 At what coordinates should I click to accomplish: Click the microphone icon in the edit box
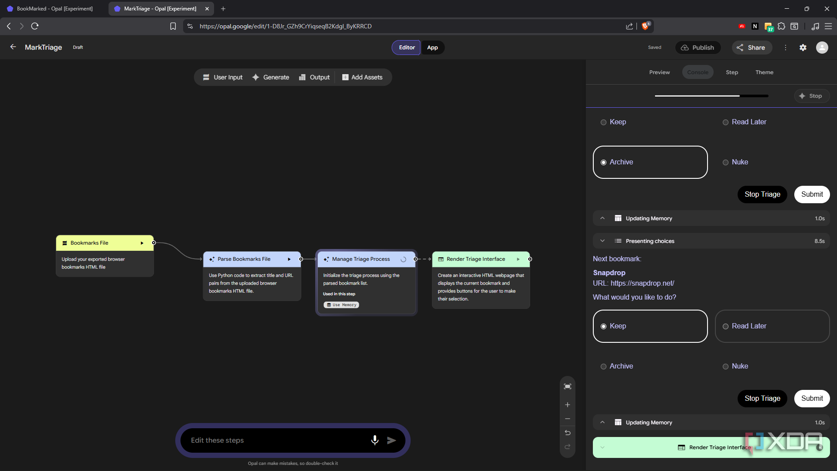tap(374, 440)
